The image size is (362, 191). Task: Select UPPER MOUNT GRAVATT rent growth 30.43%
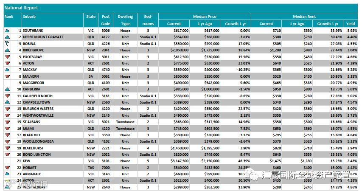tap(337, 37)
